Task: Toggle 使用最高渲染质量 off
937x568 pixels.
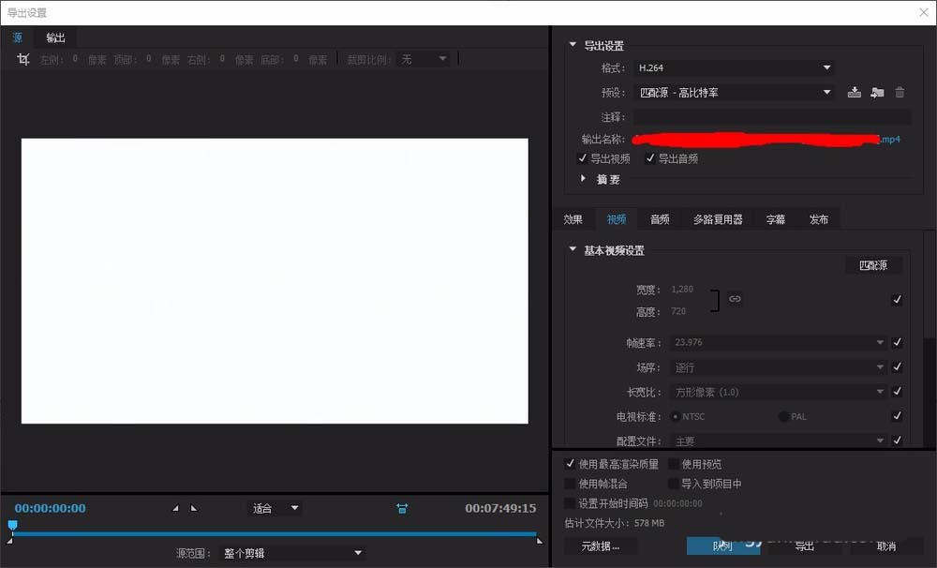Action: [571, 463]
